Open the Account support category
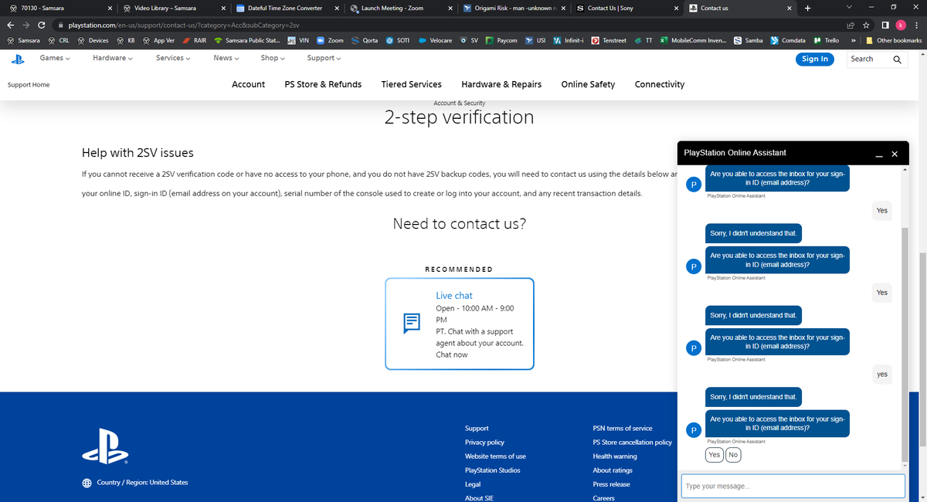The height and width of the screenshot is (502, 927). coord(249,84)
